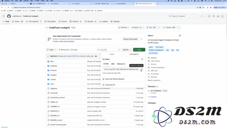
Task: Open the clone help question icon
Action: 142,59
